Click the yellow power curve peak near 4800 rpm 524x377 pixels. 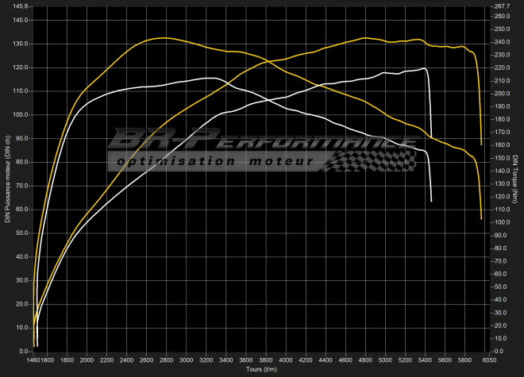click(x=364, y=37)
